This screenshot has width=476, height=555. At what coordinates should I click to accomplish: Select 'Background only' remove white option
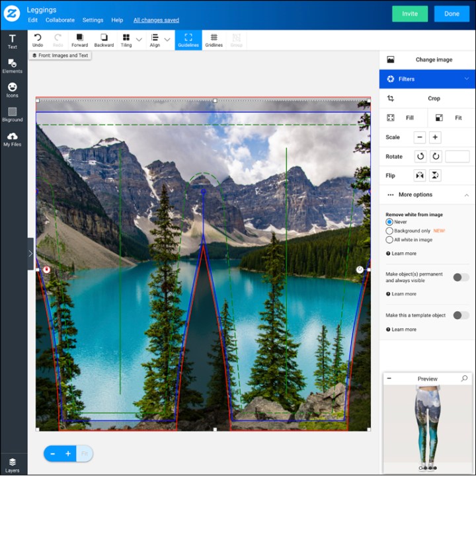389,231
